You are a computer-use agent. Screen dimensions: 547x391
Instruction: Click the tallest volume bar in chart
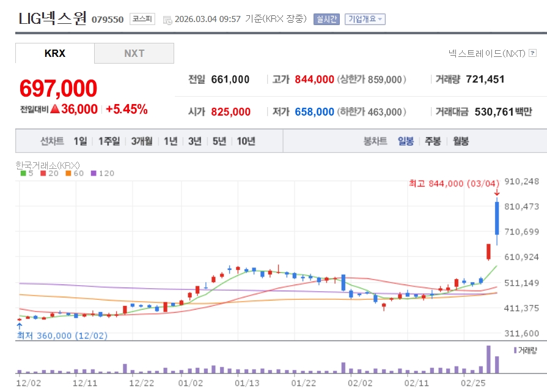pos(488,360)
